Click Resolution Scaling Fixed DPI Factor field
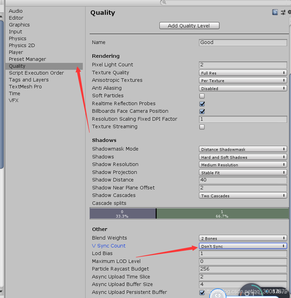Screen dimensions: 291x298 click(243, 119)
